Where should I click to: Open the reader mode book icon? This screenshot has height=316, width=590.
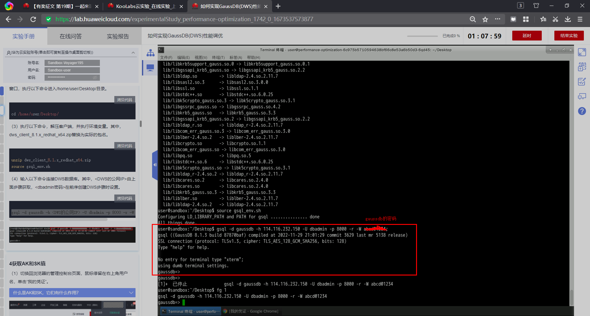[513, 19]
